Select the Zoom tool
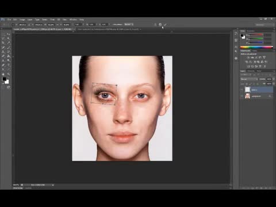This screenshot has width=276, height=207. (8, 74)
